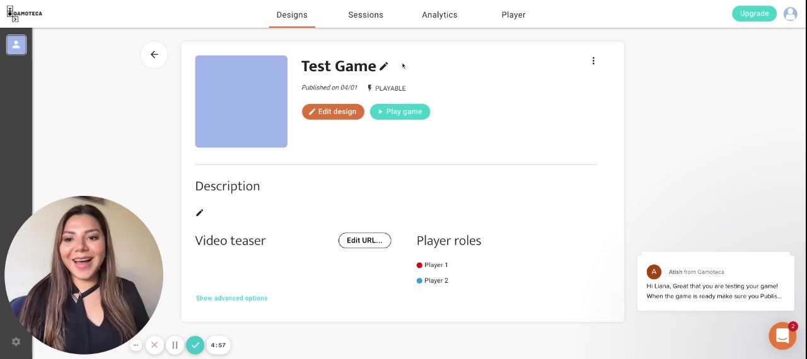The height and width of the screenshot is (359, 807).
Task: Open the Analytics tab
Action: (439, 14)
